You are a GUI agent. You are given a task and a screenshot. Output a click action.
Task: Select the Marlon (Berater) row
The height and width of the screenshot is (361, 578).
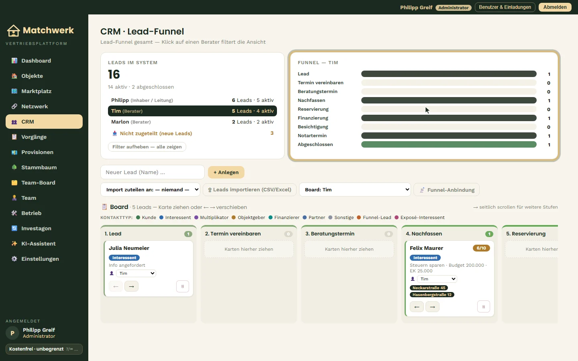coord(192,122)
